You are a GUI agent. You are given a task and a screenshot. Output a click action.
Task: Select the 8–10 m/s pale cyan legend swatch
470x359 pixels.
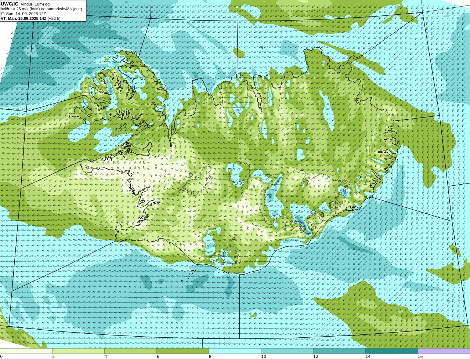point(235,351)
